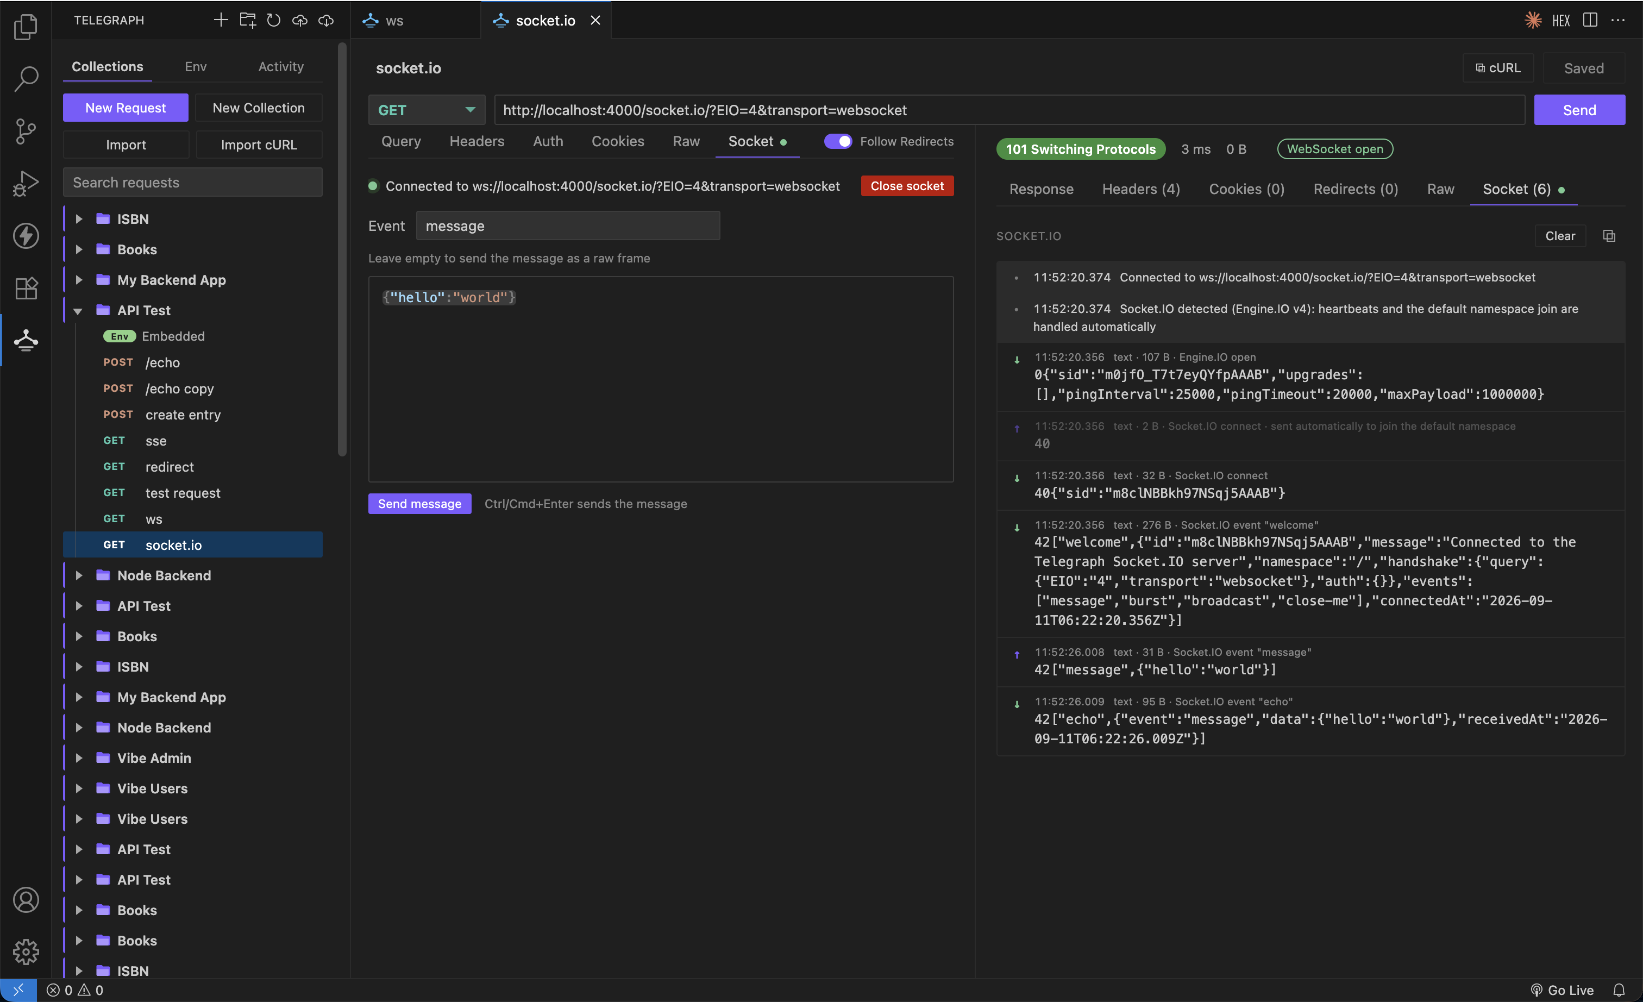
Task: Collapse the expanded API Test collection
Action: pyautogui.click(x=79, y=311)
